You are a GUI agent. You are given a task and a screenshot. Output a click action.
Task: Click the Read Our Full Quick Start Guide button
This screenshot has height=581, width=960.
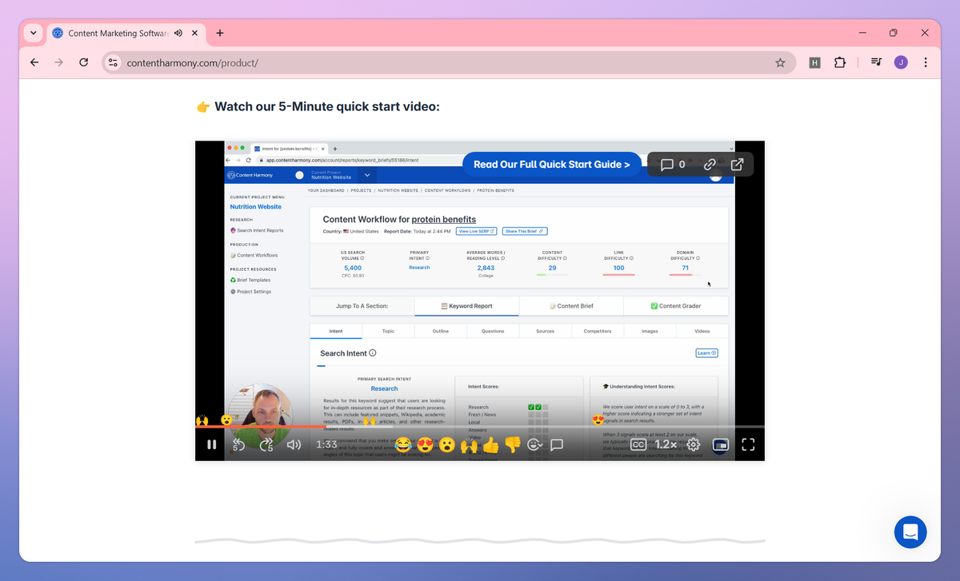point(551,164)
